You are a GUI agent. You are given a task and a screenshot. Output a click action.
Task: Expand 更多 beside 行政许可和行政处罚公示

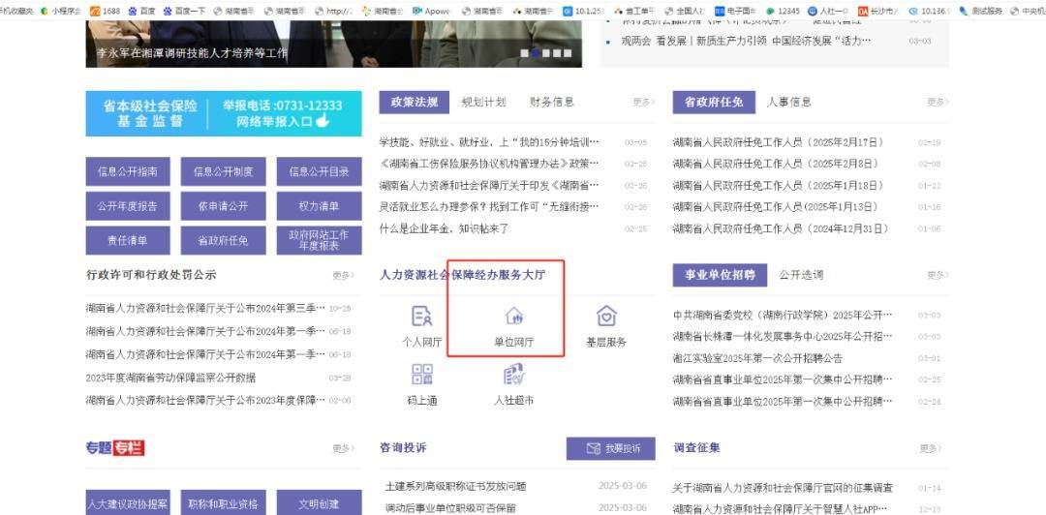343,275
